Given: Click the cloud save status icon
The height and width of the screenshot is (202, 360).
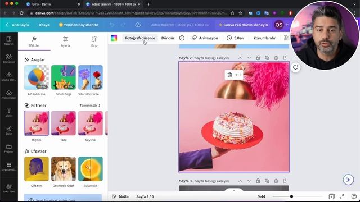Looking at the screenshot, I should click(x=137, y=25).
